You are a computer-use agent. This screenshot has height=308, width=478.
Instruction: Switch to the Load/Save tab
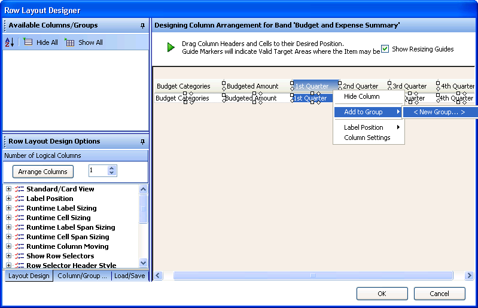(x=130, y=276)
